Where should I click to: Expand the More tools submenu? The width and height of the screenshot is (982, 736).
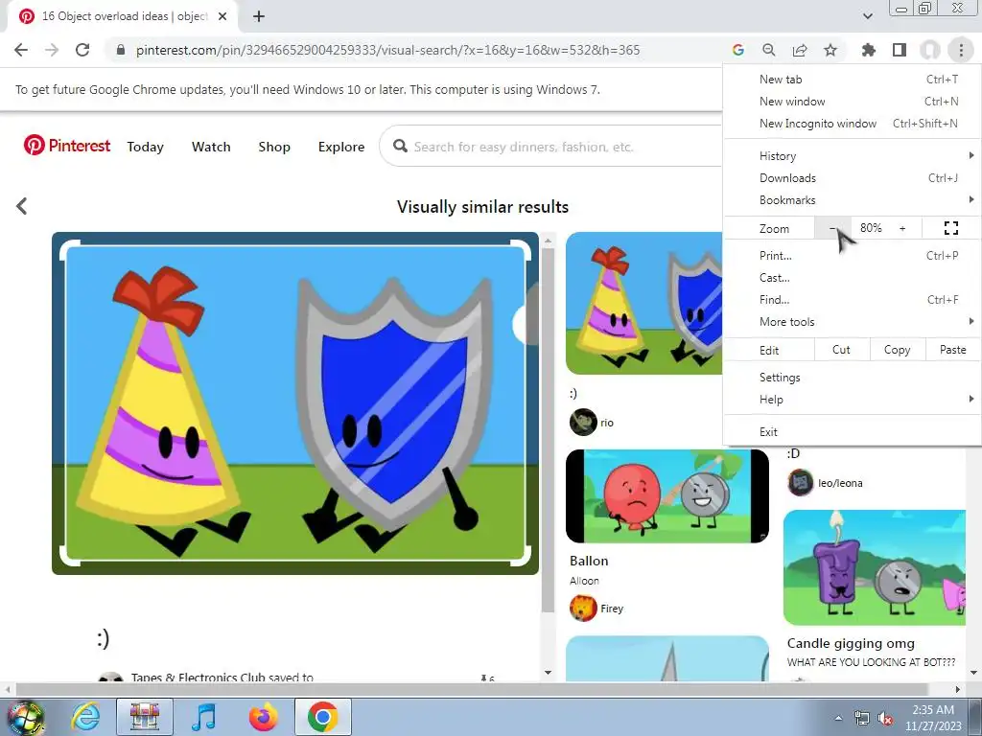tap(852, 322)
